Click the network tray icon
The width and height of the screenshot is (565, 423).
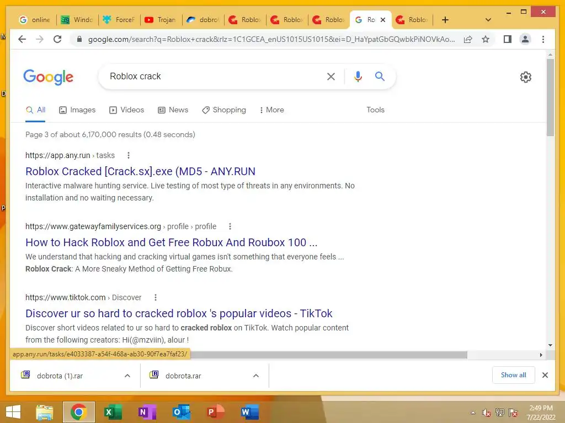tap(500, 413)
